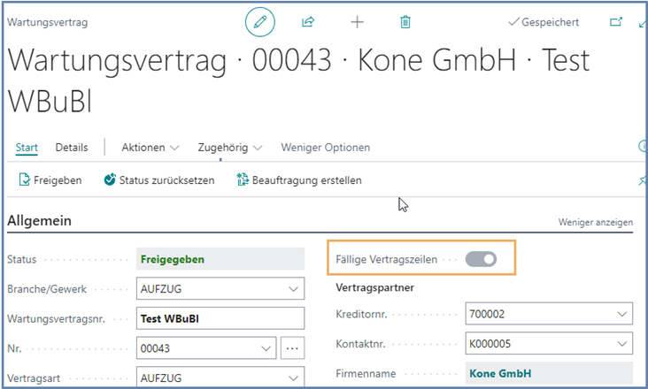Click the trash delete icon
The image size is (648, 389).
405,22
